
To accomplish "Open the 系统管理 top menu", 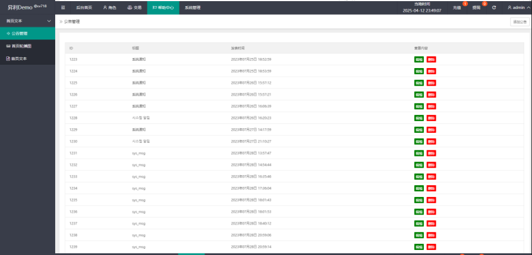I will coord(193,7).
